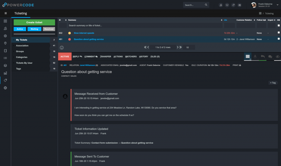The width and height of the screenshot is (281, 166).
Task: Click the monitor icon in the top header
Action: point(227,5)
